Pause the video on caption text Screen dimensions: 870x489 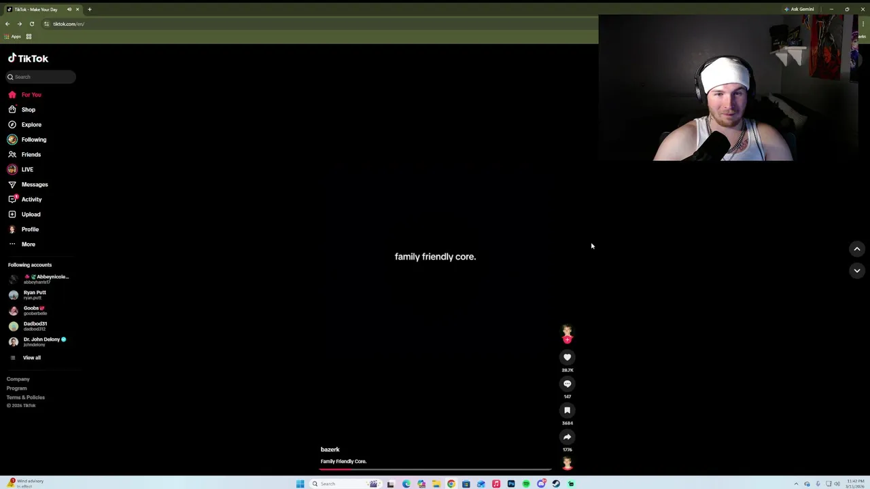click(x=435, y=257)
